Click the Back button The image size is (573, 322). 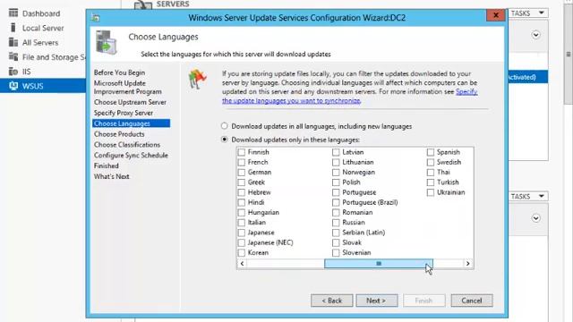tap(332, 301)
